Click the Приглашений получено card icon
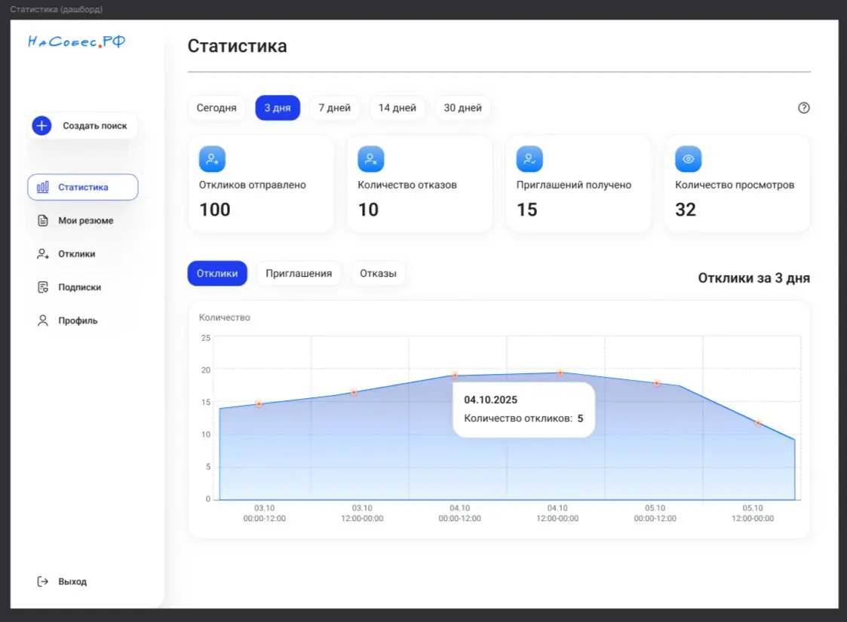The width and height of the screenshot is (847, 622). click(x=529, y=159)
